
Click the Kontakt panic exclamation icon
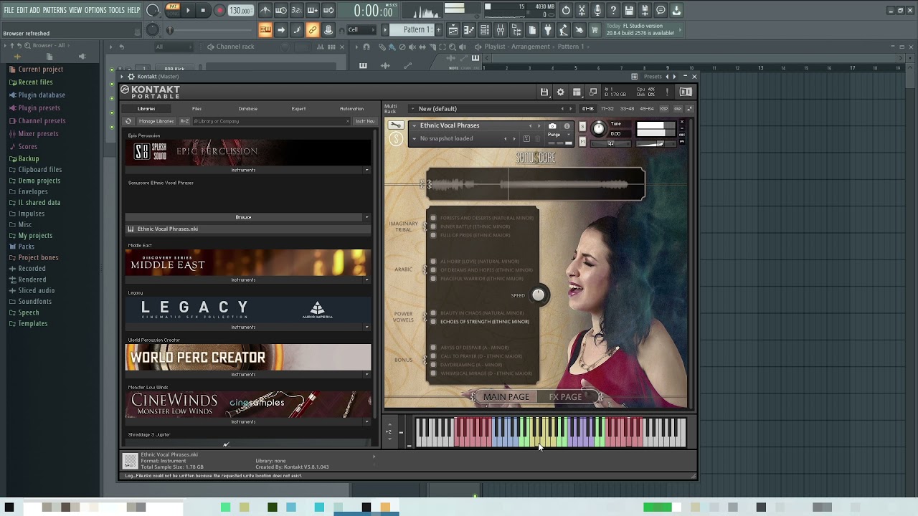click(x=667, y=92)
